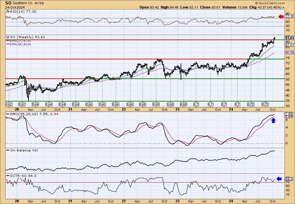Click the SO (Weekly) 93.61 legend label
The height and width of the screenshot is (204, 295).
click(28, 37)
